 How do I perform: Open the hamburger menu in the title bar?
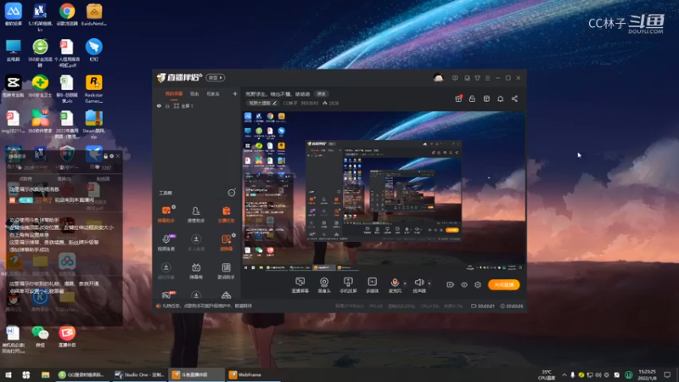(487, 78)
